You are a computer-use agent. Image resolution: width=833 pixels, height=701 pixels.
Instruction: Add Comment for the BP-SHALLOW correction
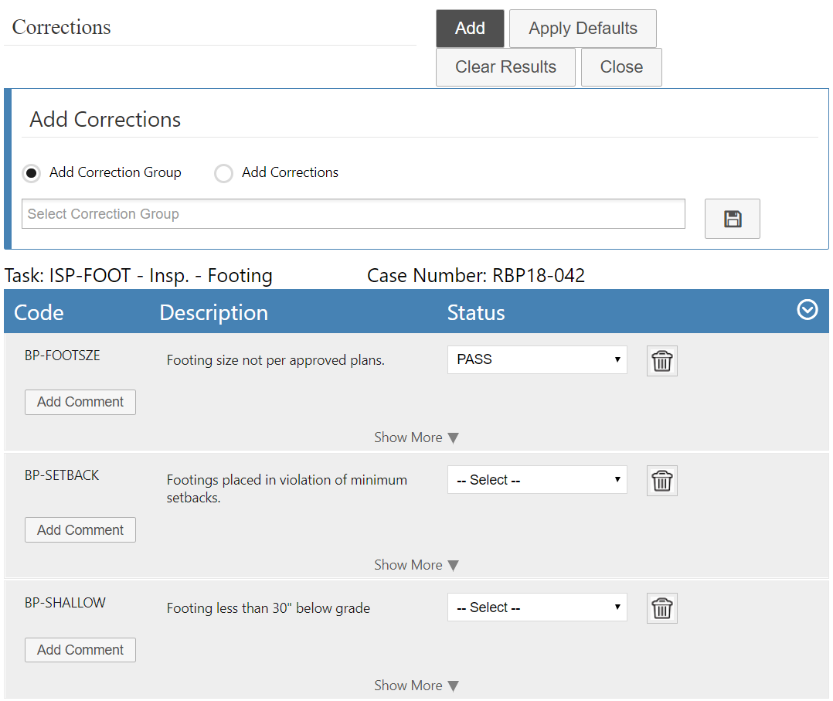click(80, 650)
